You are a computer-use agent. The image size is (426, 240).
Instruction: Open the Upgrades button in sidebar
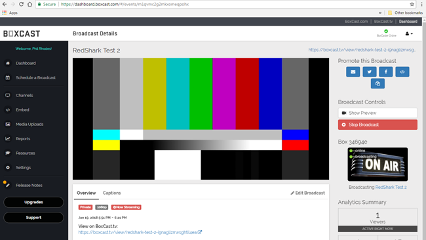pos(33,202)
